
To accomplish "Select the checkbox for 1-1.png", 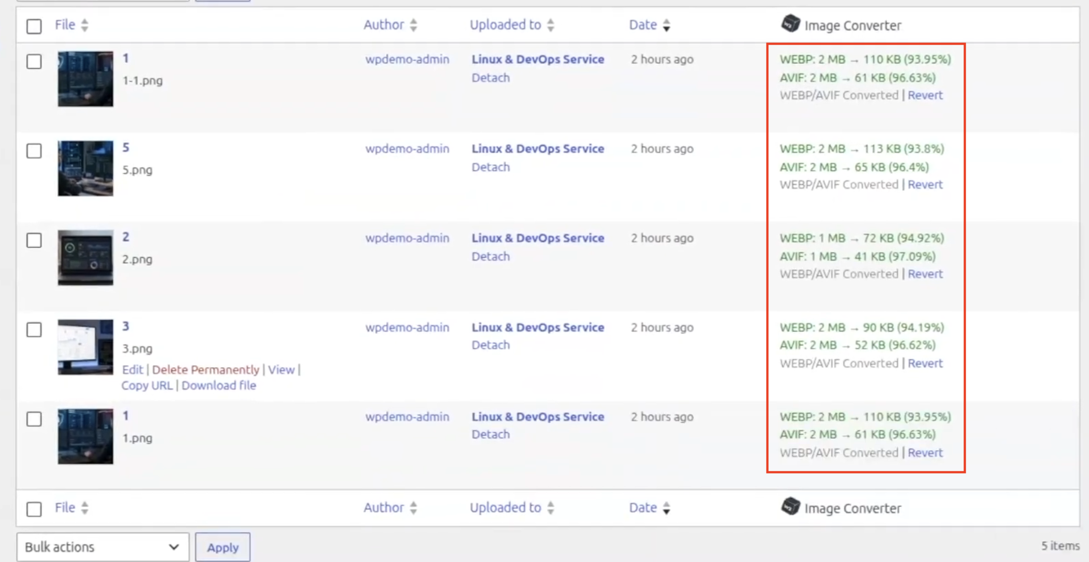I will tap(34, 61).
